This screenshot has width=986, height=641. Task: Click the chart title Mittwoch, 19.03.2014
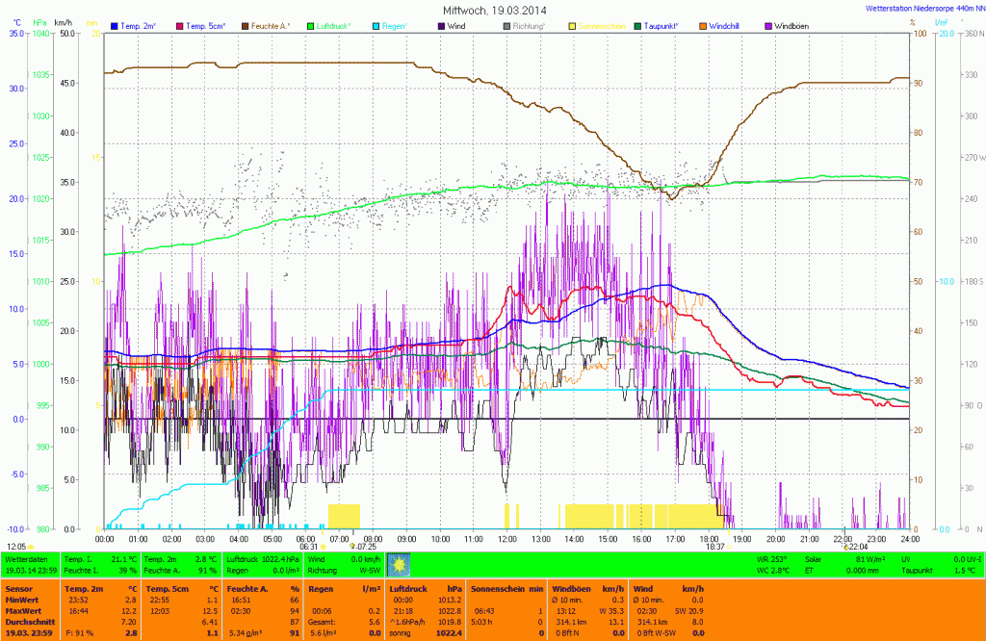click(493, 10)
